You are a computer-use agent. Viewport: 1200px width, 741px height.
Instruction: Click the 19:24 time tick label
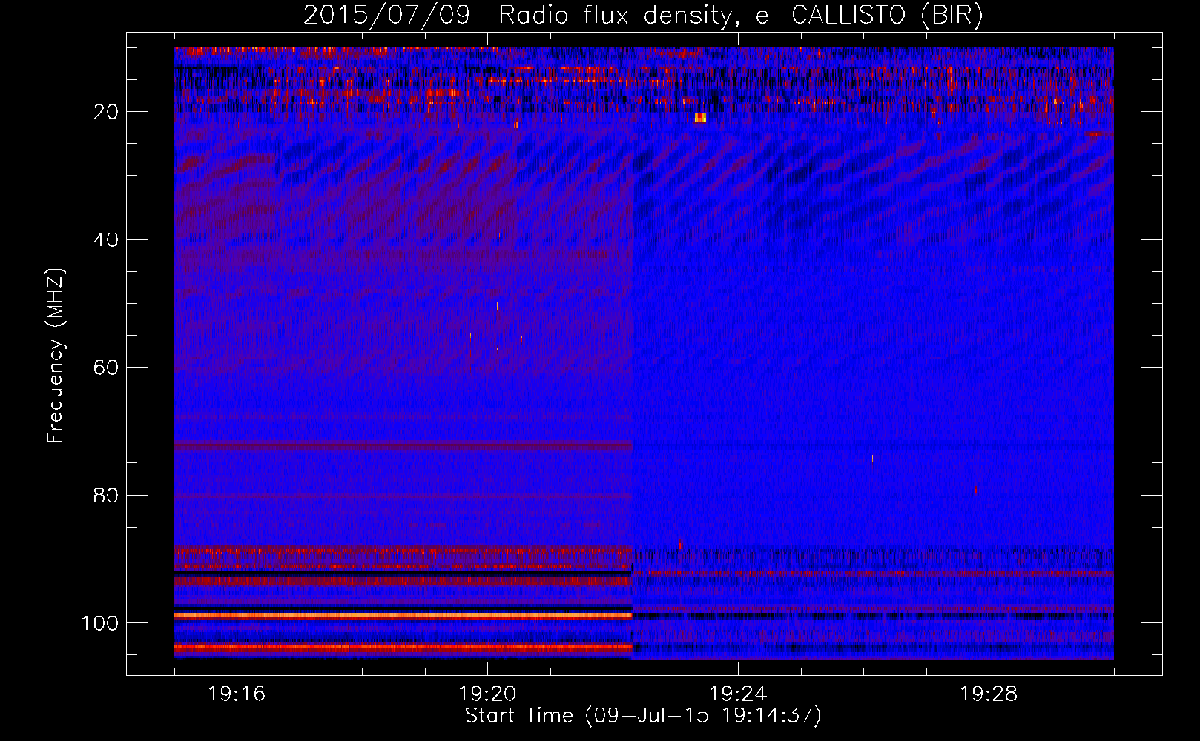(738, 694)
